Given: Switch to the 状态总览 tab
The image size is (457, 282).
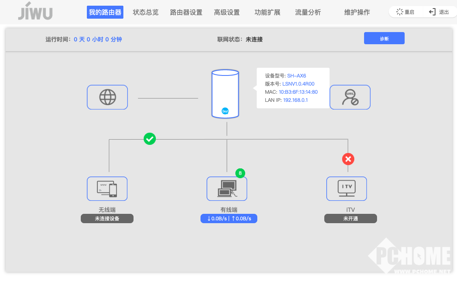Looking at the screenshot, I should pyautogui.click(x=146, y=12).
